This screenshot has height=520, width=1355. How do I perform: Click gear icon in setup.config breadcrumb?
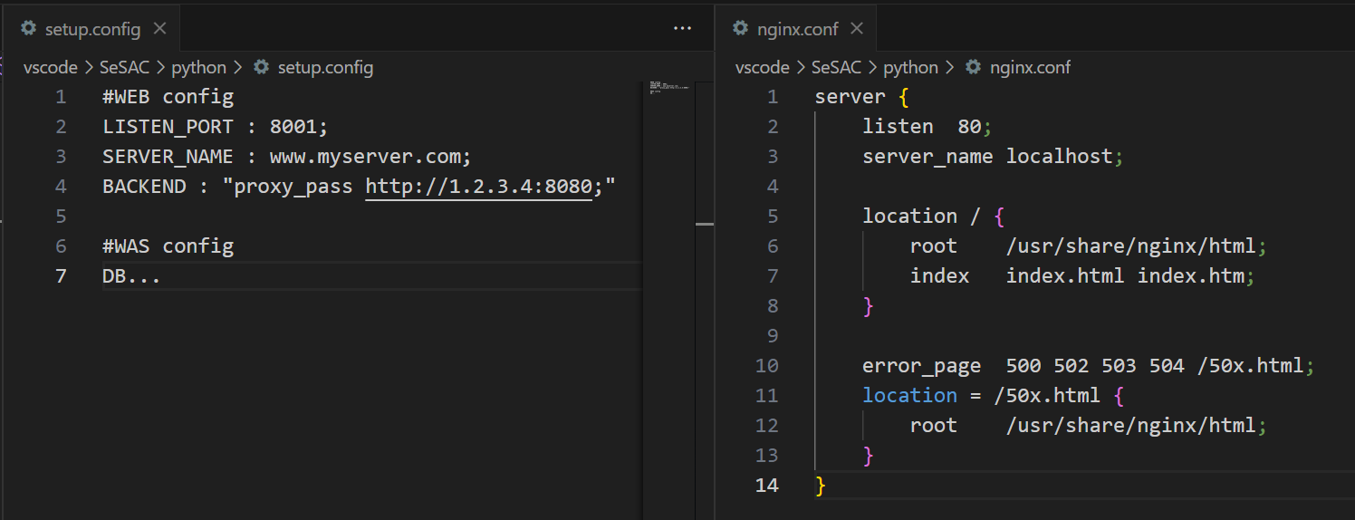pos(261,67)
